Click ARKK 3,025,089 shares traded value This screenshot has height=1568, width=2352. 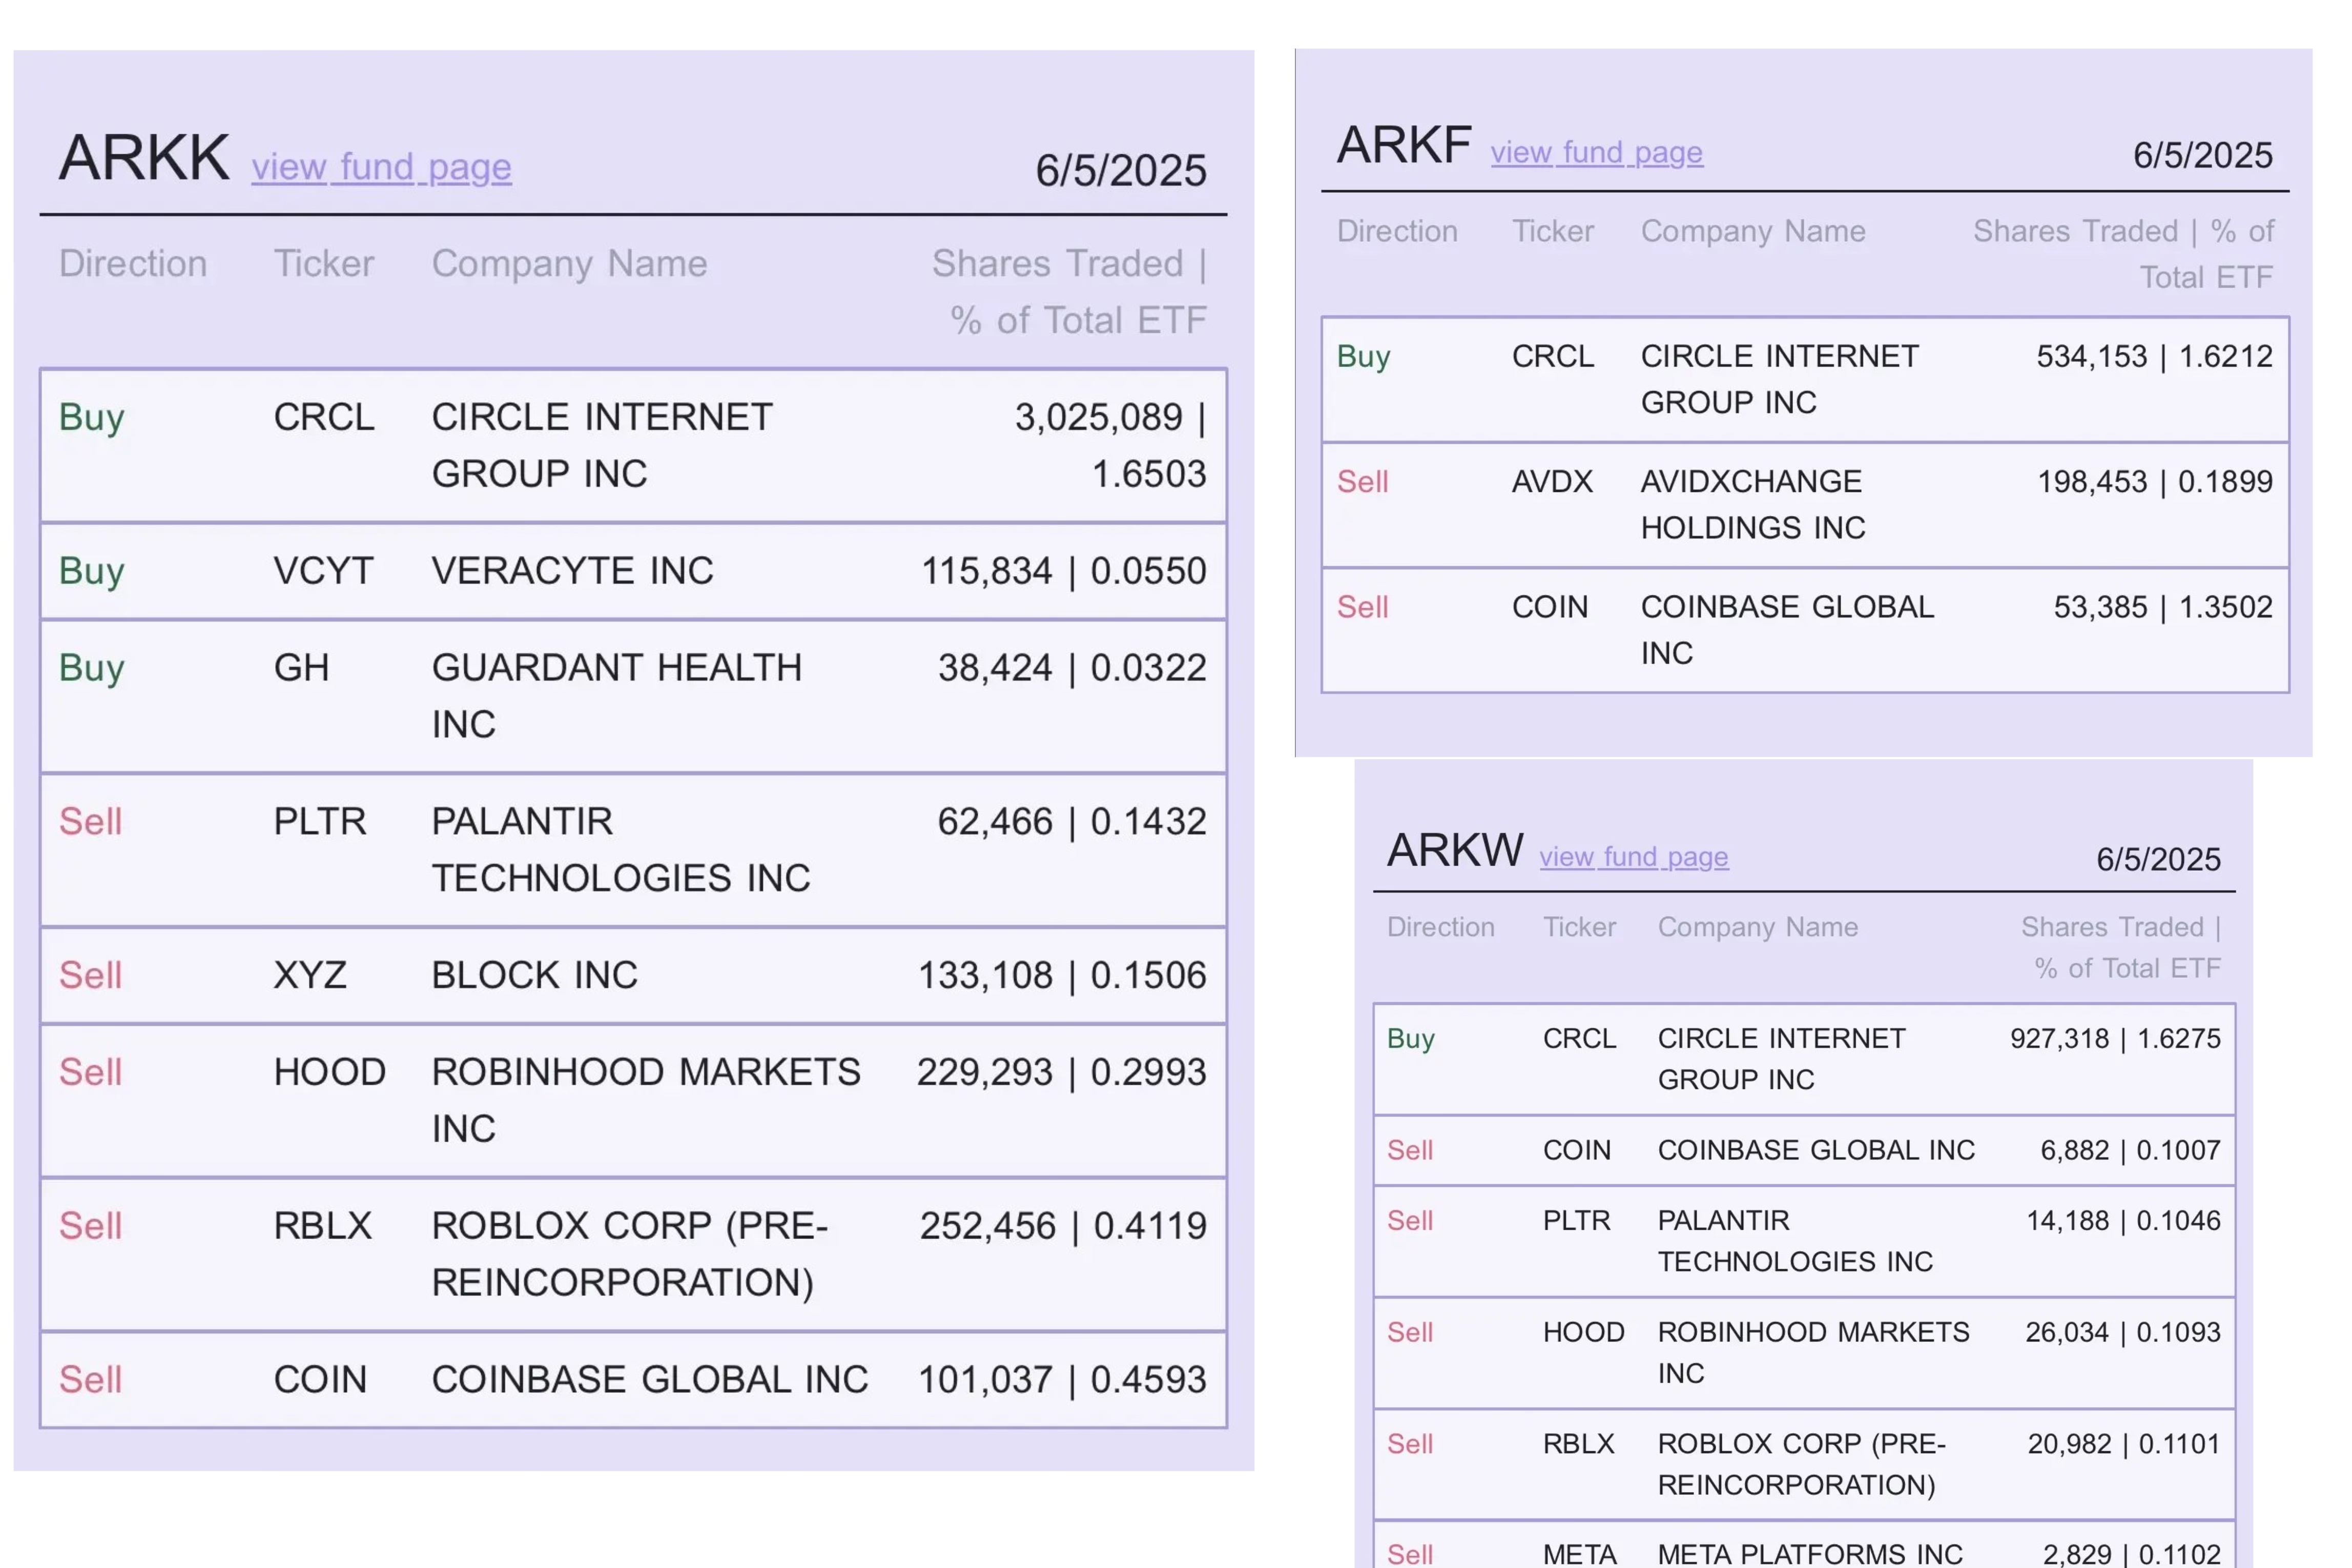coord(1098,417)
